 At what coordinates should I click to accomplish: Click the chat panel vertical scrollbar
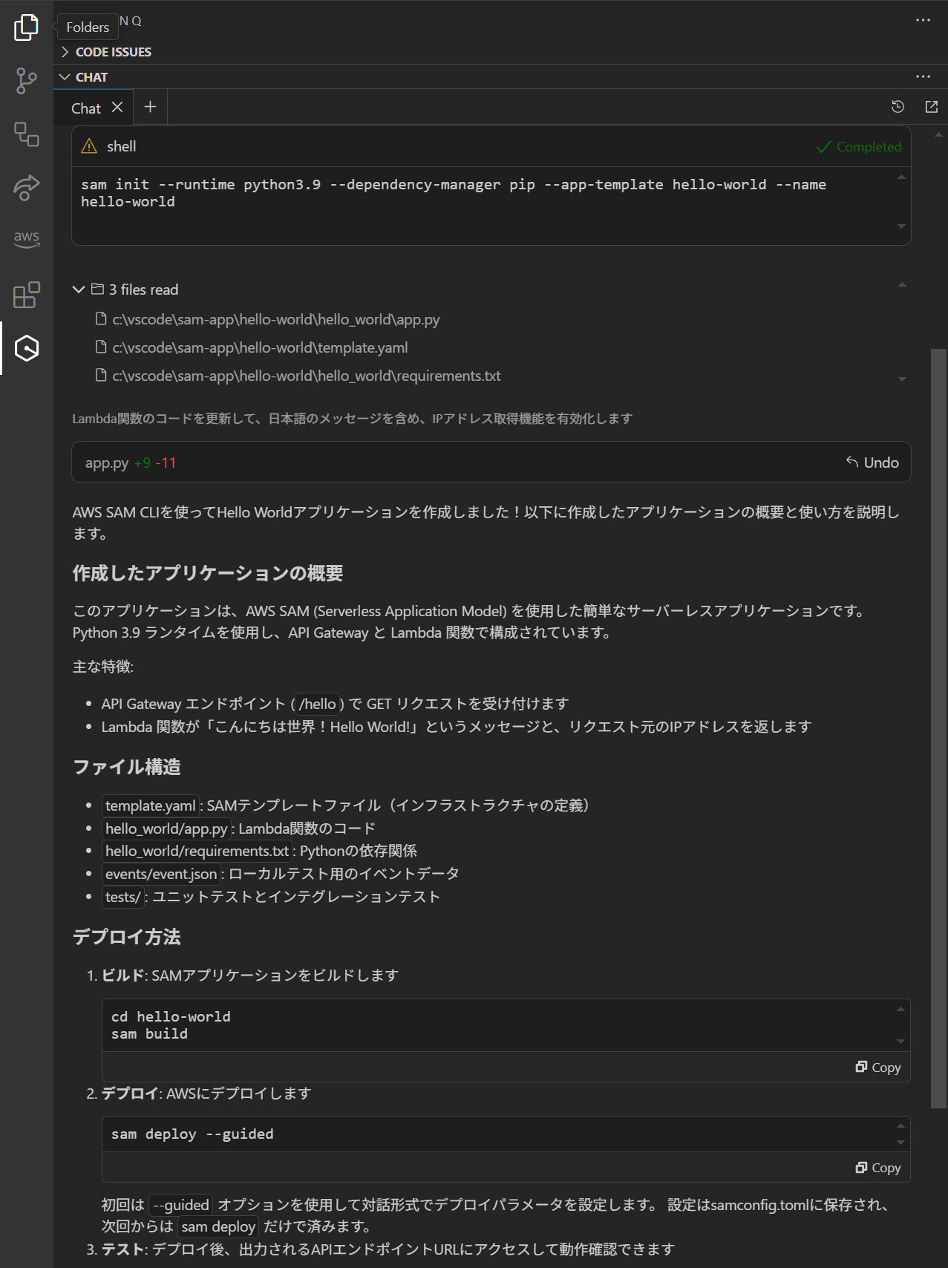coord(938,728)
